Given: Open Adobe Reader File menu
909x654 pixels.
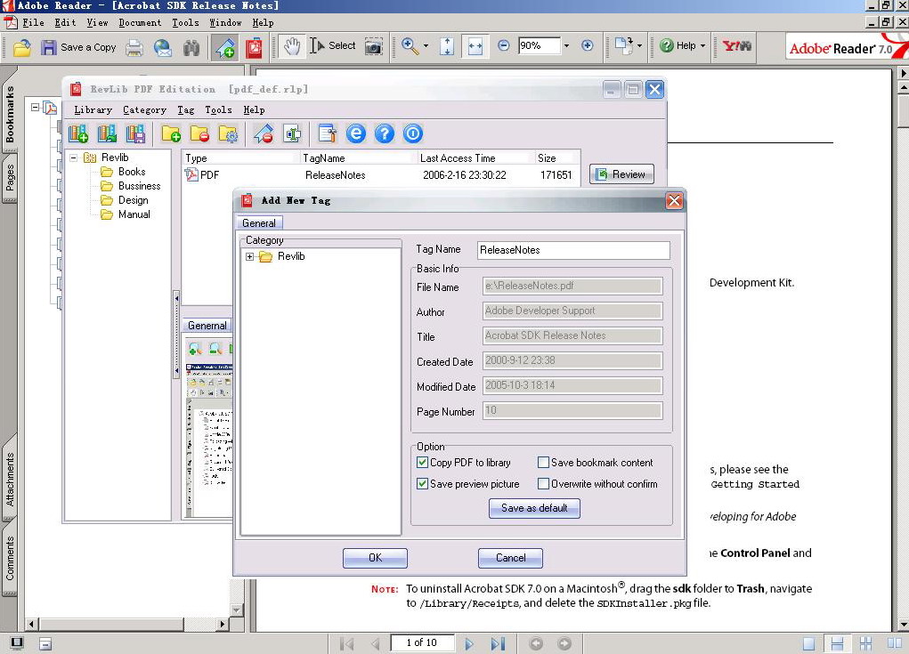Looking at the screenshot, I should click(x=33, y=22).
